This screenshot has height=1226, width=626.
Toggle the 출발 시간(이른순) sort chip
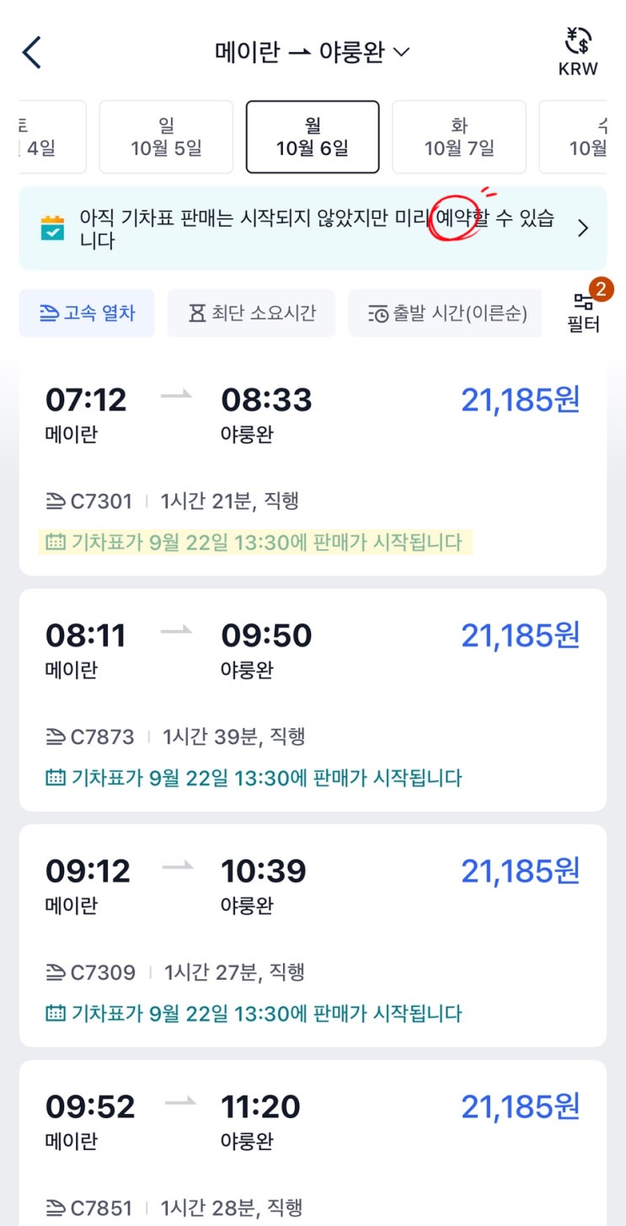[446, 313]
